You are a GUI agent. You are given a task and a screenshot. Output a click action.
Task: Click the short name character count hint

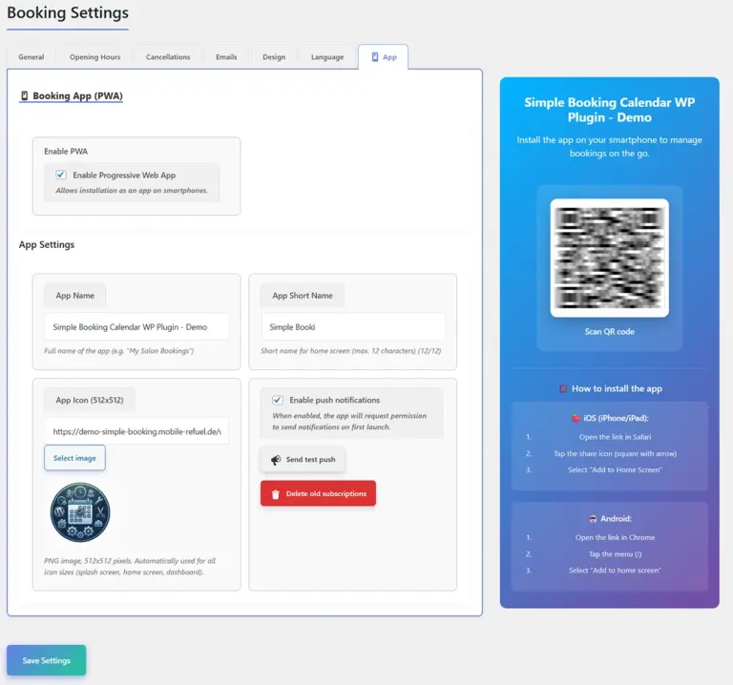(350, 350)
